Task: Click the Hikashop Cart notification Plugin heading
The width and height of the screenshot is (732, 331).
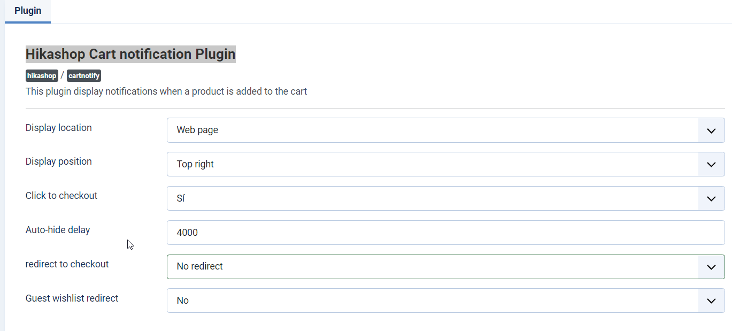Action: tap(130, 54)
